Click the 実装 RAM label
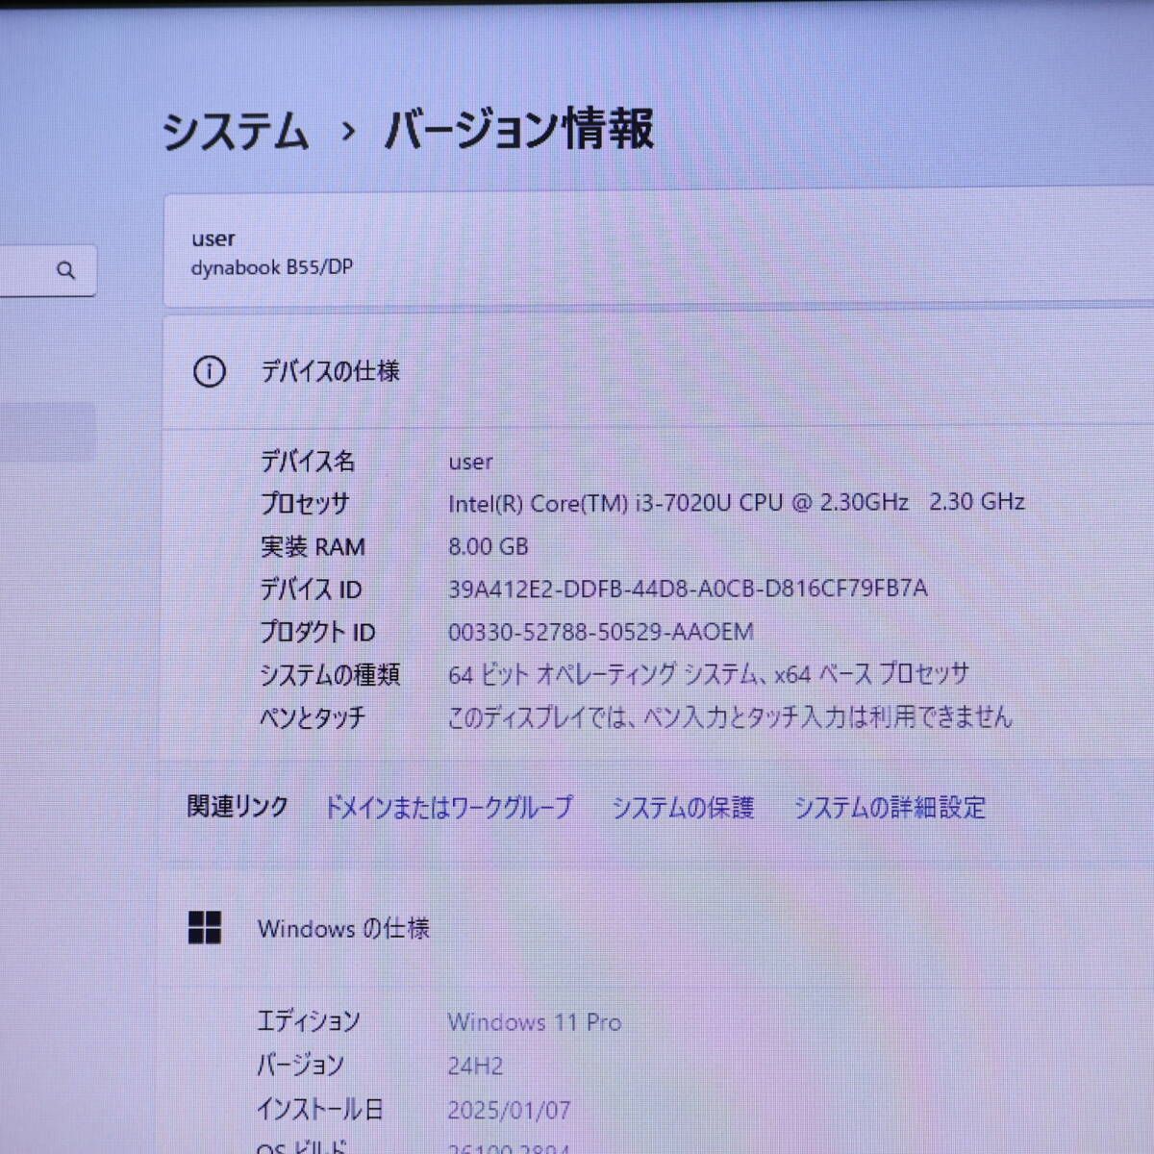The width and height of the screenshot is (1154, 1154). (x=313, y=546)
